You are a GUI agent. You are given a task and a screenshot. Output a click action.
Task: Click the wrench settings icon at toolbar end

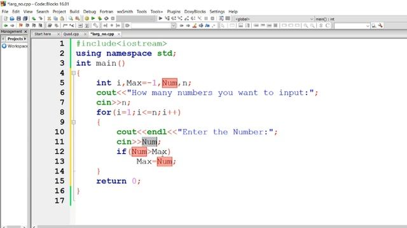point(380,25)
